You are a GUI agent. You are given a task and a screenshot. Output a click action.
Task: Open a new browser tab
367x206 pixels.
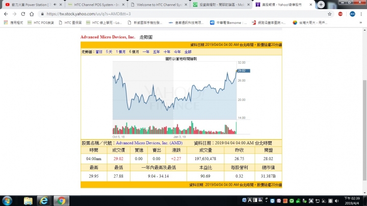click(x=321, y=5)
